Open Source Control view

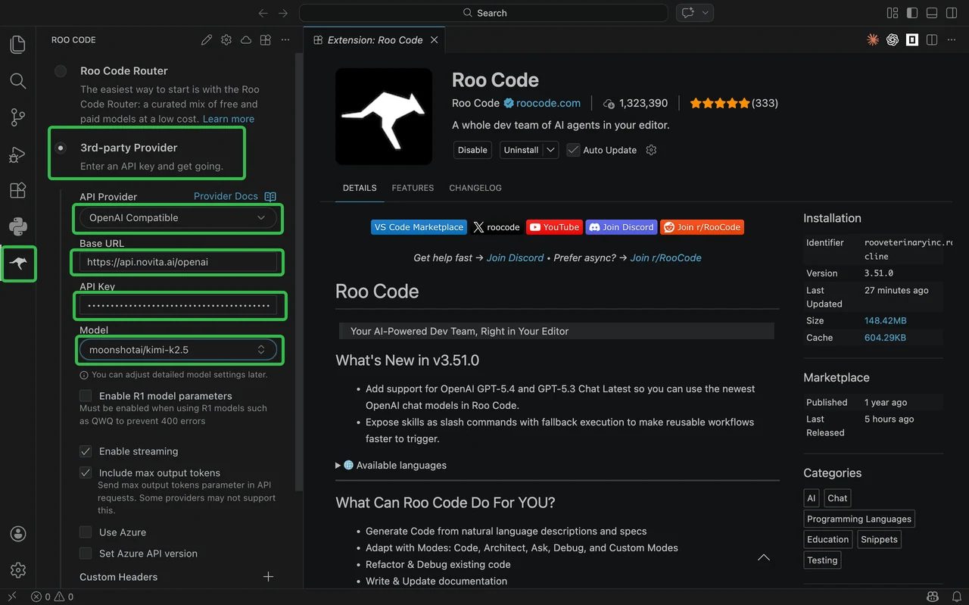18,117
